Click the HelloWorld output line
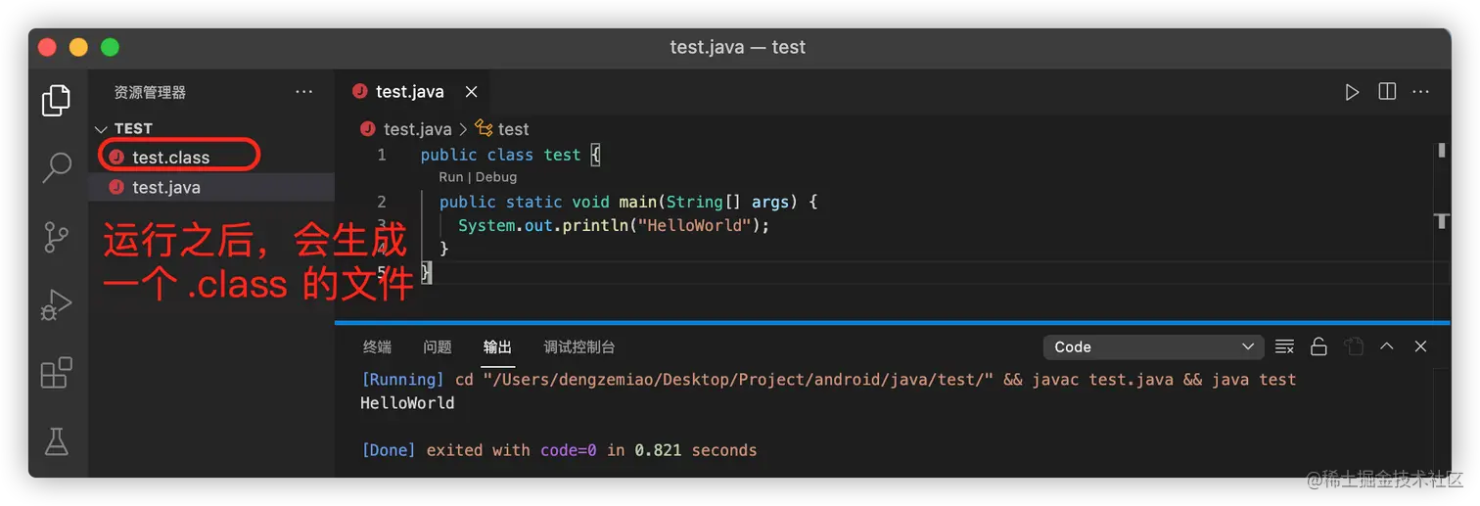1480x506 pixels. click(x=407, y=402)
